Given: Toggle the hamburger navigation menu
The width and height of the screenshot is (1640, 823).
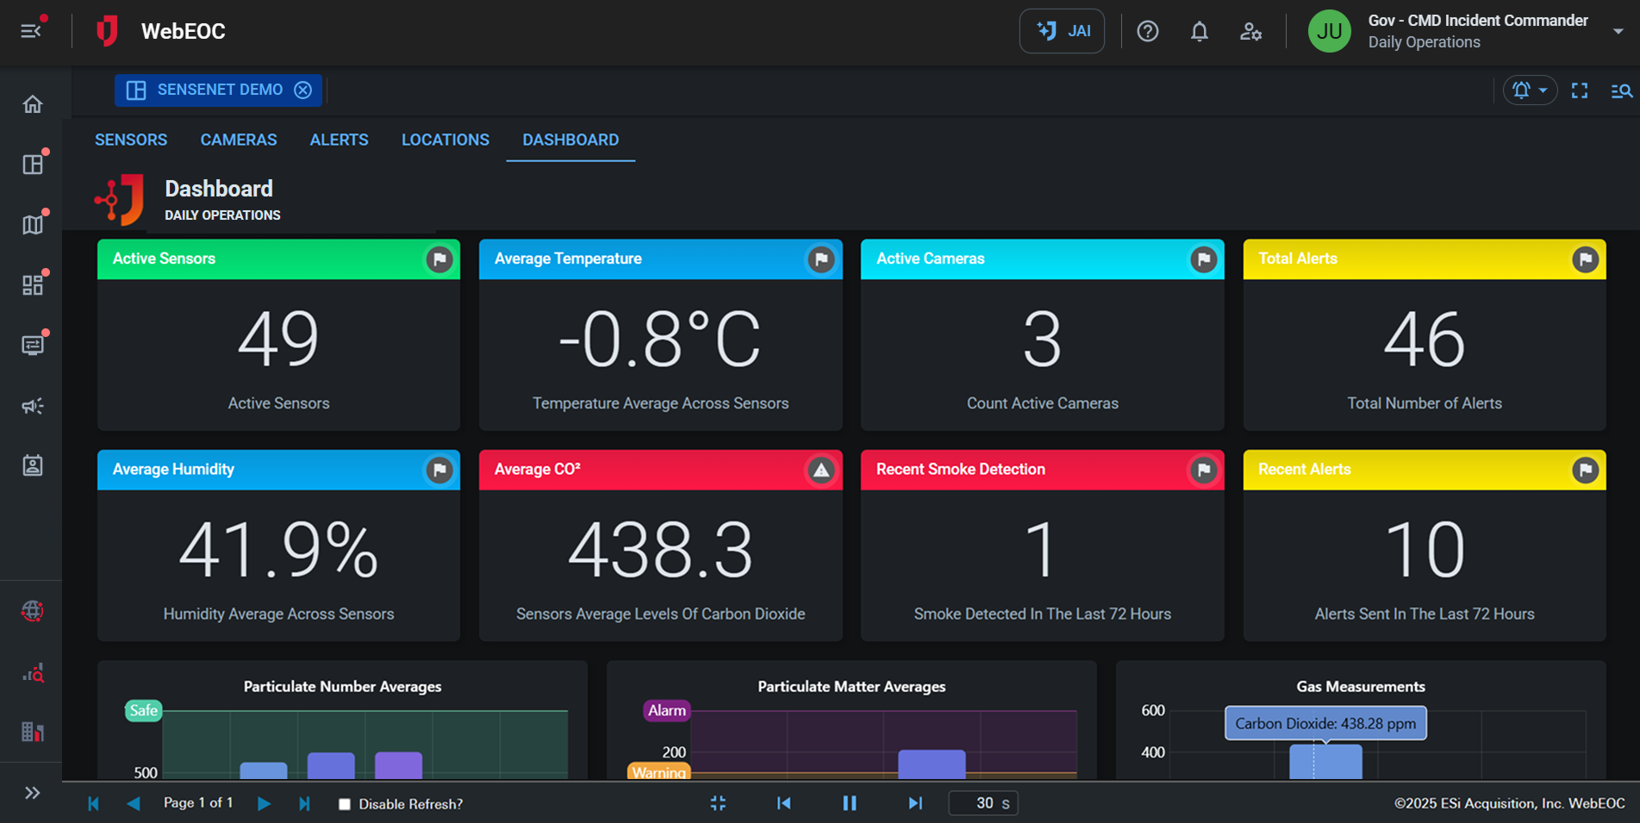Looking at the screenshot, I should [x=31, y=31].
